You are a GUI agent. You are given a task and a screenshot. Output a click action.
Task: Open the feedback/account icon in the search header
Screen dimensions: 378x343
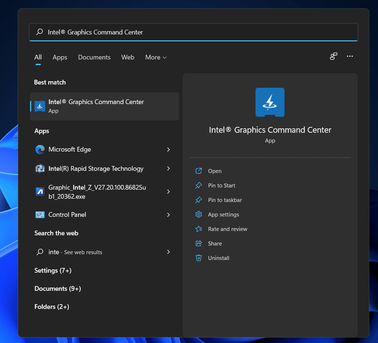pyautogui.click(x=333, y=56)
